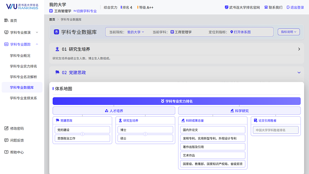The height and width of the screenshot is (174, 309).
Task: Click the 02 党建思政 flag icon
Action: tap(57, 72)
